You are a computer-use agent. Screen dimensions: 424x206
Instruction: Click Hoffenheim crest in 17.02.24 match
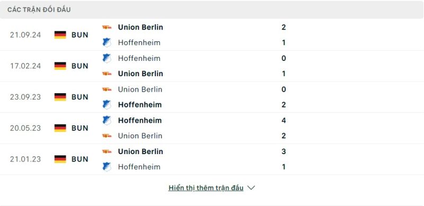point(107,58)
